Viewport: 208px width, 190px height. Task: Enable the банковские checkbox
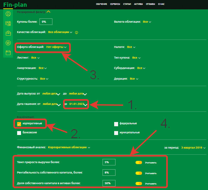tap(19, 132)
